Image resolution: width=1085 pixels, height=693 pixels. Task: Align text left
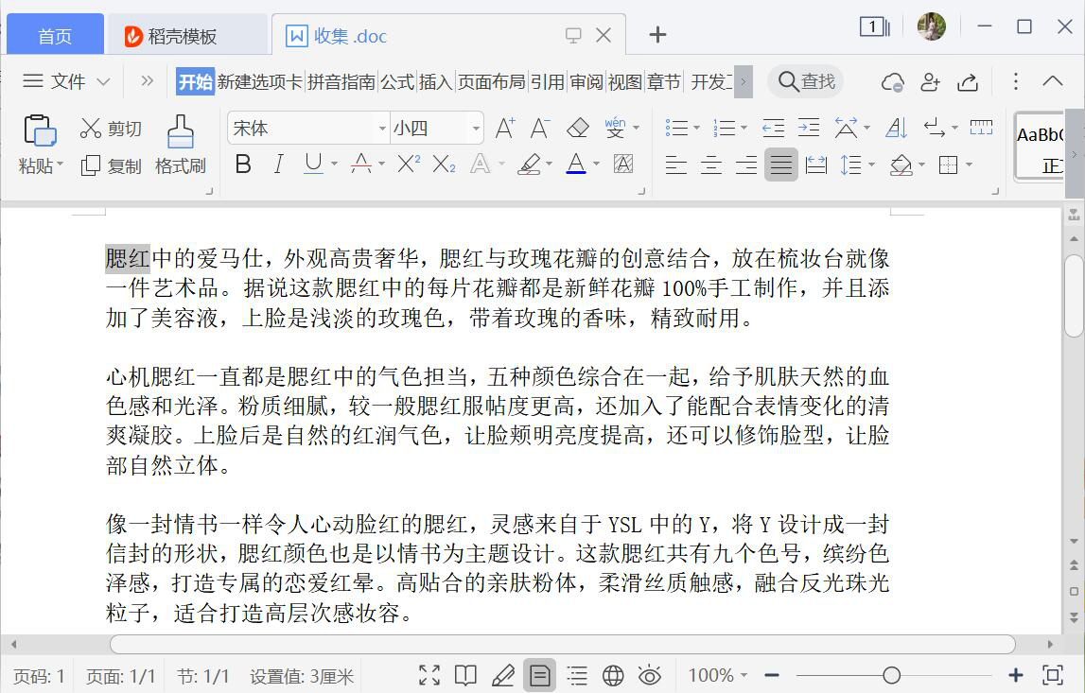pyautogui.click(x=675, y=165)
